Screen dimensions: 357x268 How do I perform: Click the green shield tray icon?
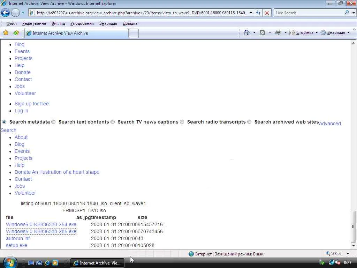click(x=322, y=263)
